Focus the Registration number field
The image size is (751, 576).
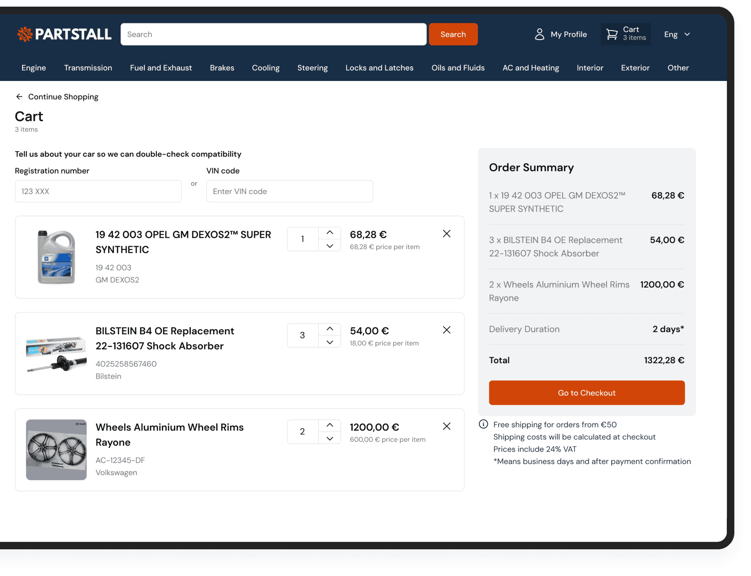(x=98, y=191)
